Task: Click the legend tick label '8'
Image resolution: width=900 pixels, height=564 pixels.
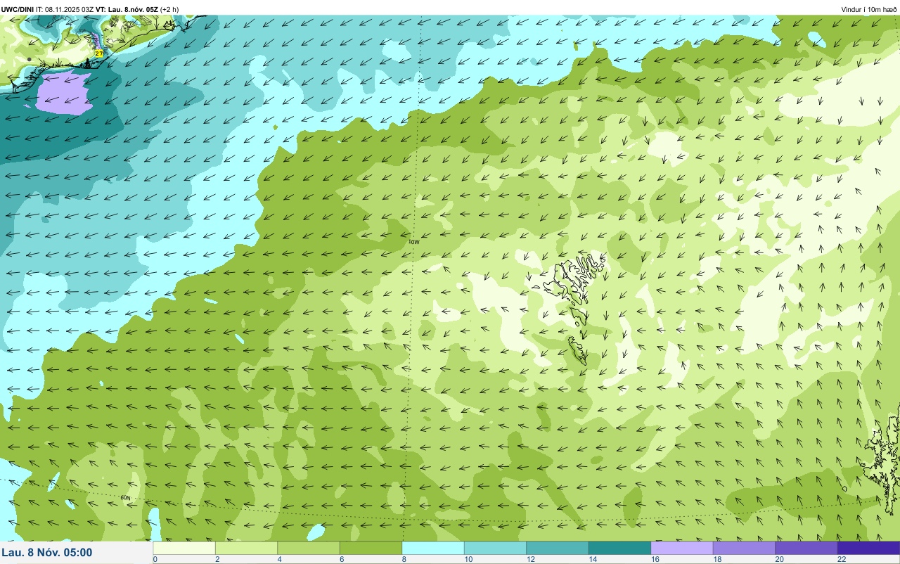Action: 404,559
